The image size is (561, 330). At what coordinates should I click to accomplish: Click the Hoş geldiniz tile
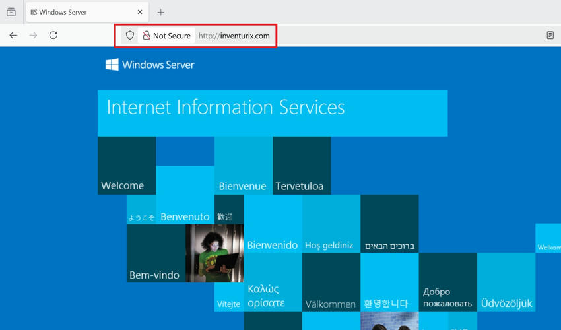[x=331, y=224]
